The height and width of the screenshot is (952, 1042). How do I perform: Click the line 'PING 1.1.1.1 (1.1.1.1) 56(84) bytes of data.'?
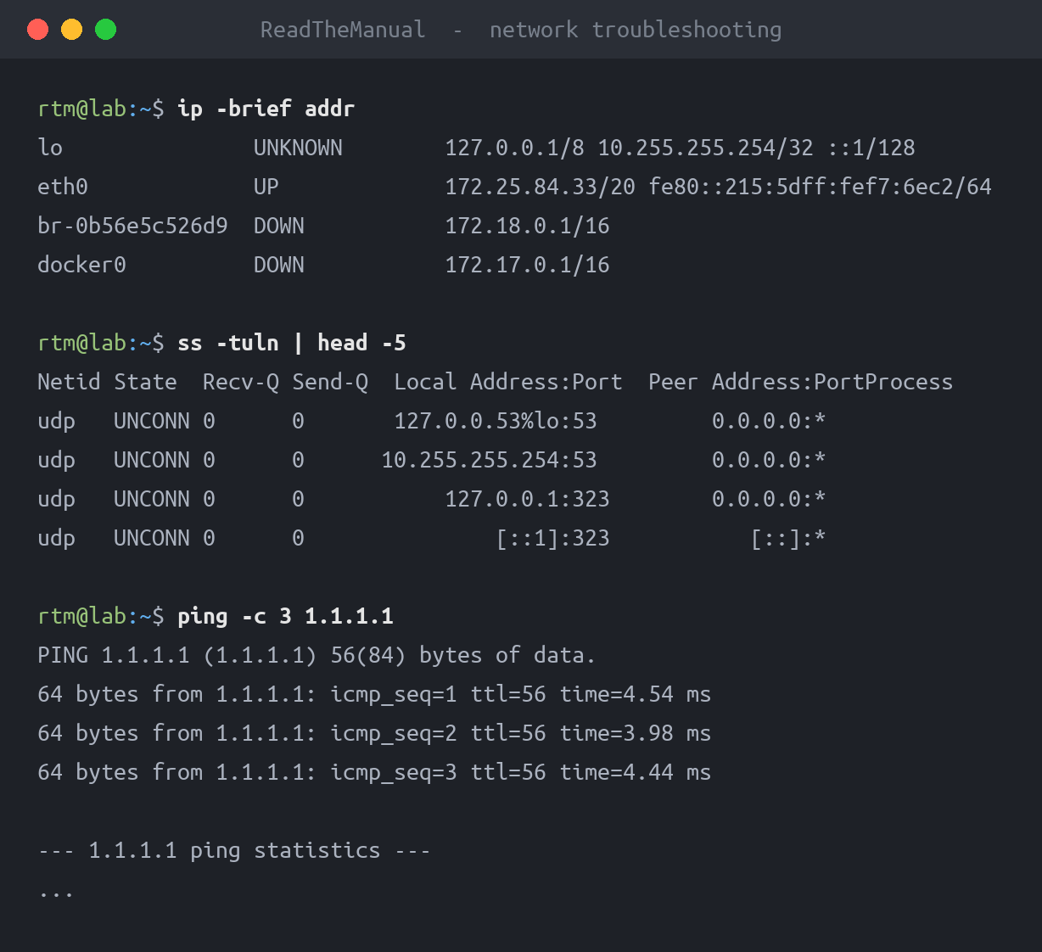(x=317, y=655)
